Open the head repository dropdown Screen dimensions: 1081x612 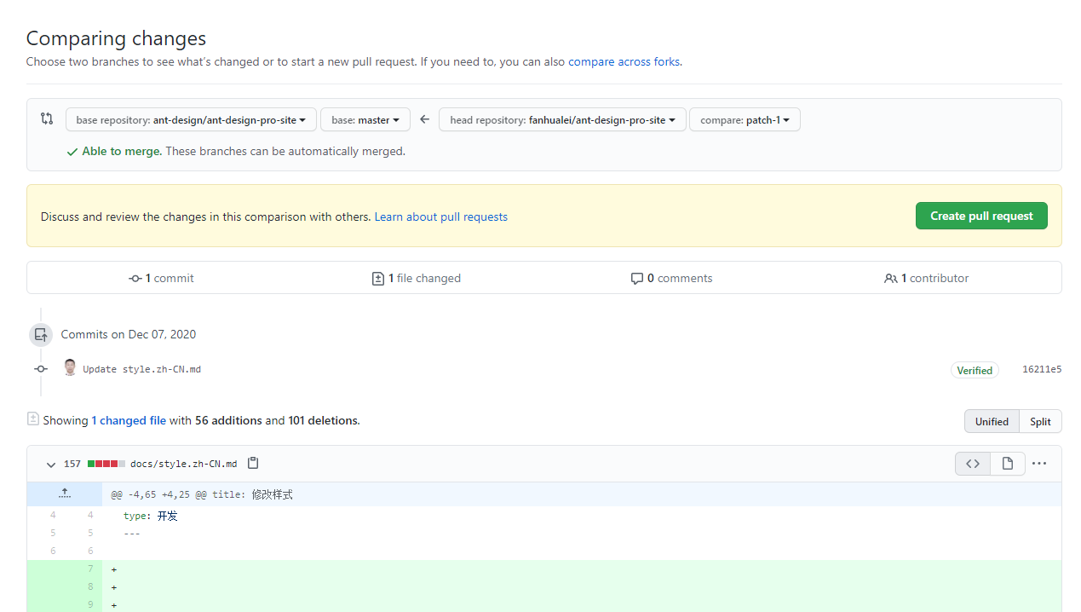(562, 119)
